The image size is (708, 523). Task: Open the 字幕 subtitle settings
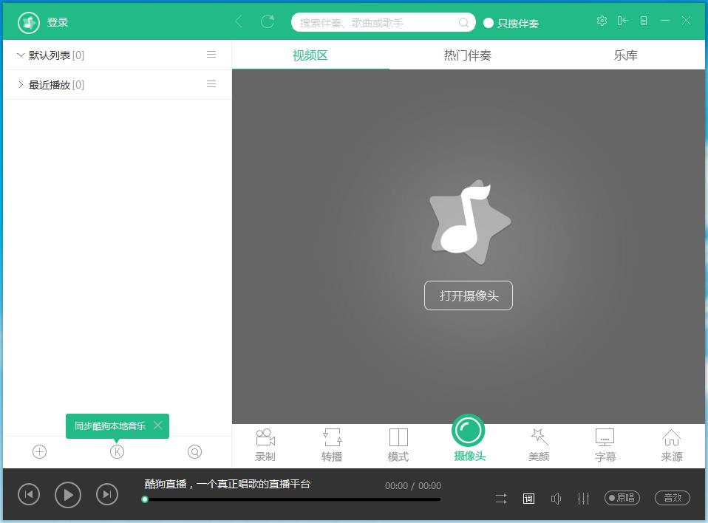(605, 443)
